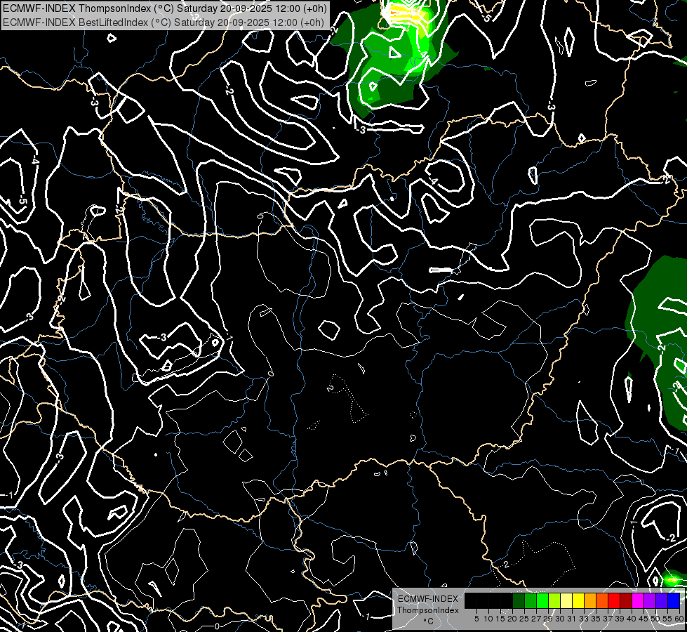Pick the bright green 27-29 legend swatch
687x632 pixels.
point(542,601)
